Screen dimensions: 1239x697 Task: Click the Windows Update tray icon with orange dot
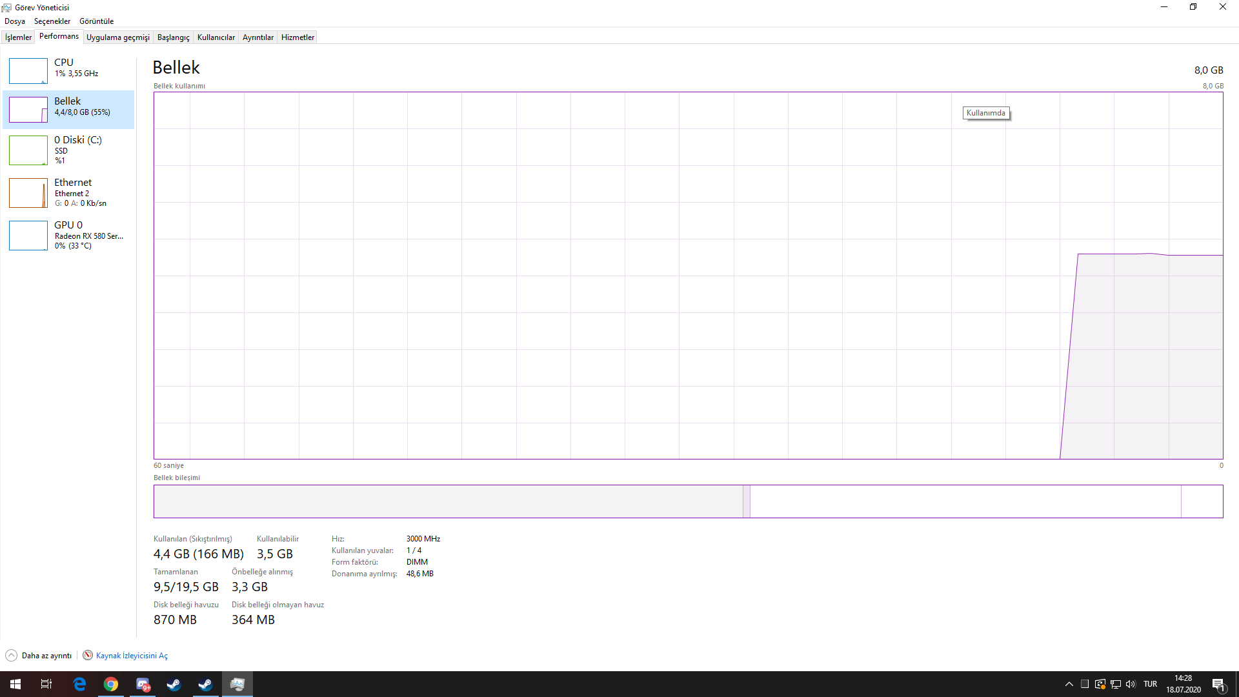[1100, 684]
